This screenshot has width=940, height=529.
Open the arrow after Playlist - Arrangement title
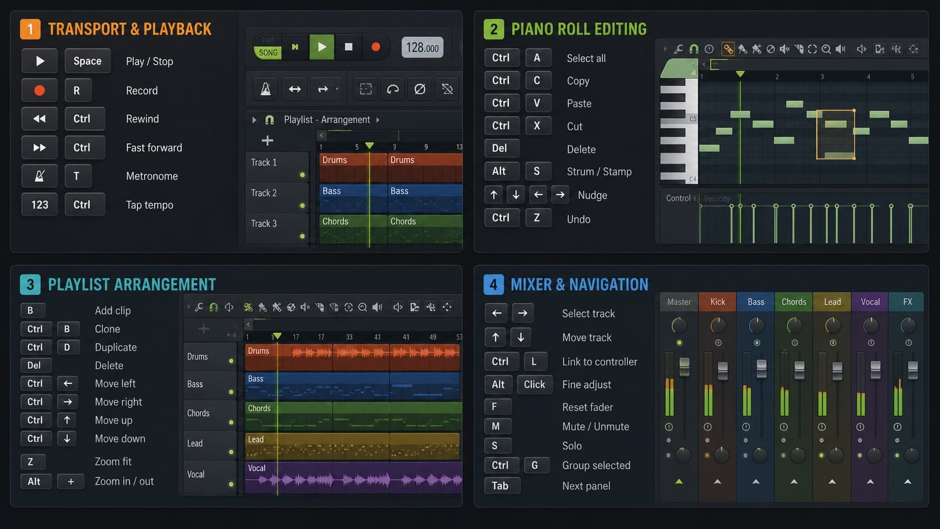(x=378, y=120)
